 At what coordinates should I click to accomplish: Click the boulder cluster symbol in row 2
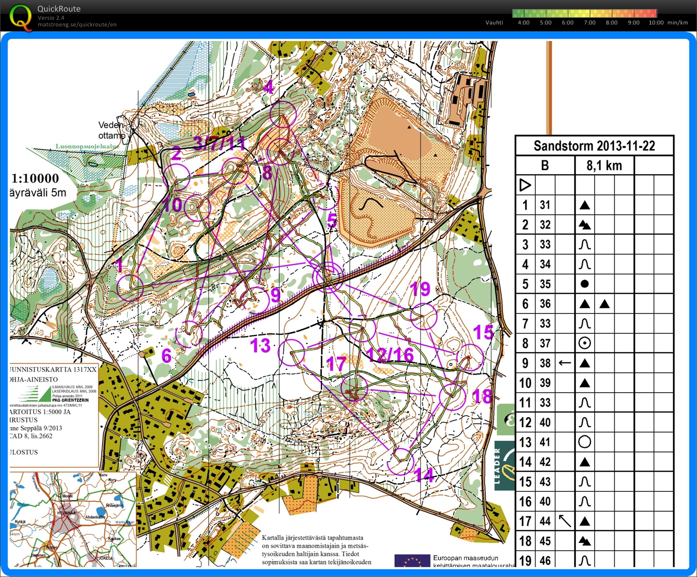tap(585, 224)
